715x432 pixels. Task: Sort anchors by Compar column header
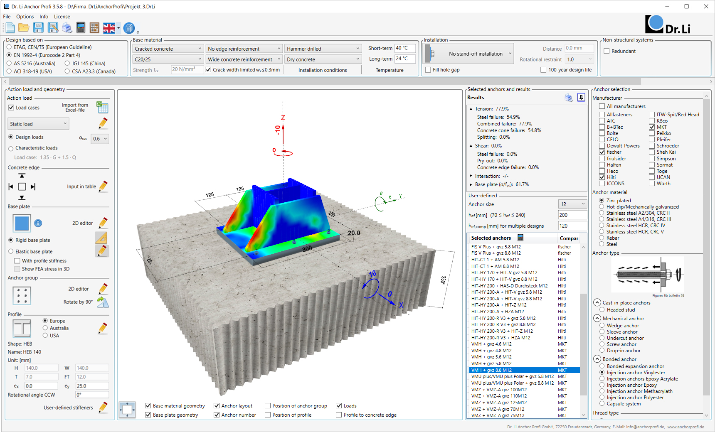point(569,238)
